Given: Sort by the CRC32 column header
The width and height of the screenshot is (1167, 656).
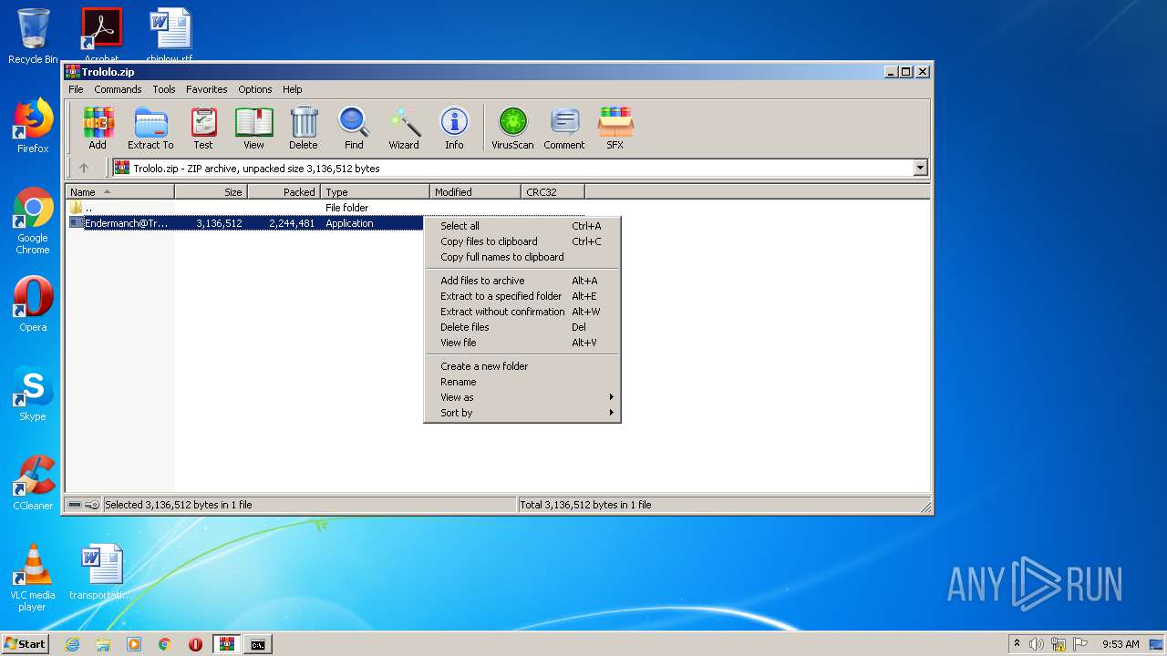Looking at the screenshot, I should click(553, 192).
